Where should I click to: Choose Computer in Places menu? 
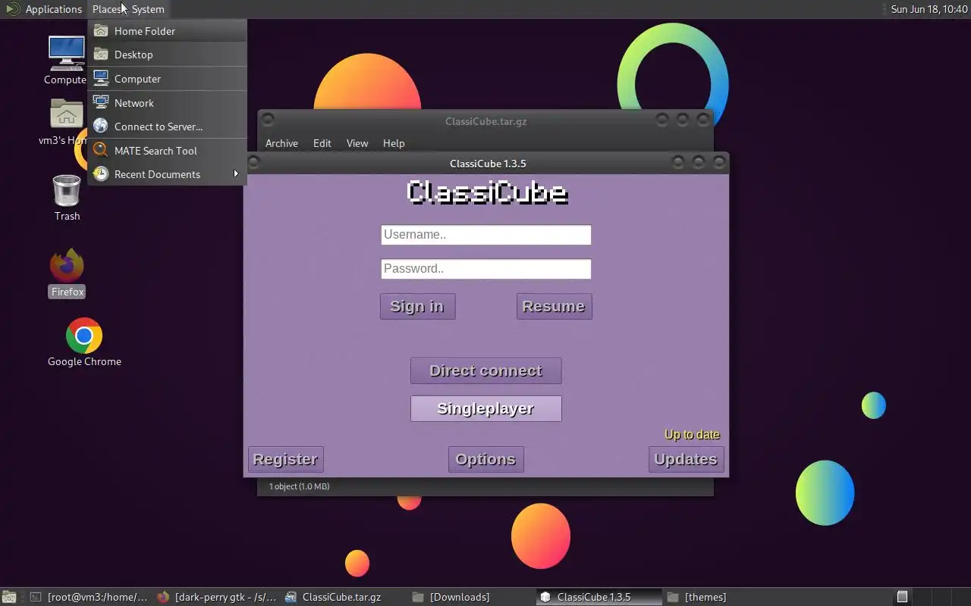pyautogui.click(x=167, y=79)
